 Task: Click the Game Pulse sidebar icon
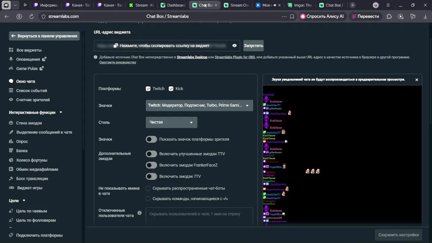tap(11, 68)
